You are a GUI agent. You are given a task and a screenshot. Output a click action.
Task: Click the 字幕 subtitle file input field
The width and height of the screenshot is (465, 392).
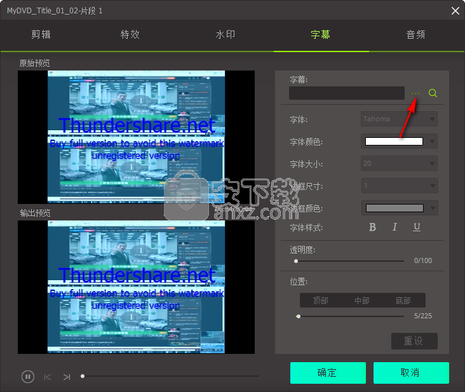point(347,93)
